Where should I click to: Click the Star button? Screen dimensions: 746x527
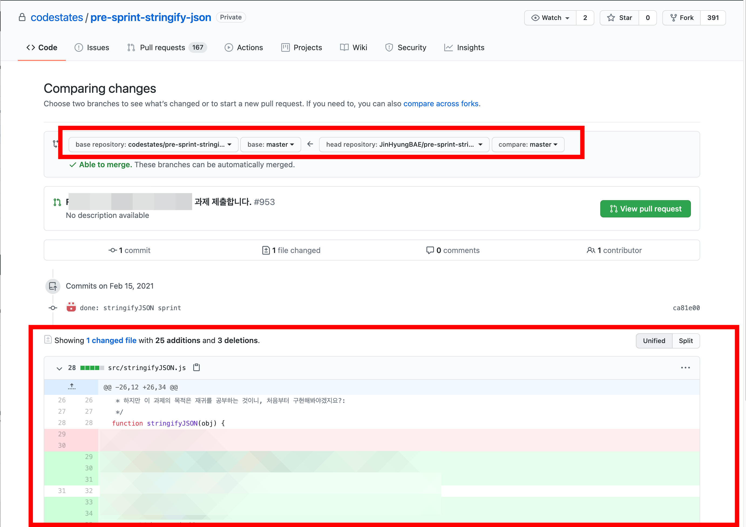(x=620, y=18)
